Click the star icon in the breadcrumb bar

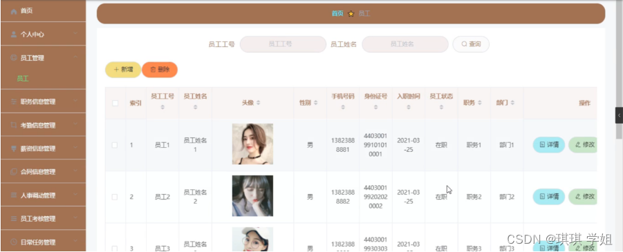tap(351, 14)
